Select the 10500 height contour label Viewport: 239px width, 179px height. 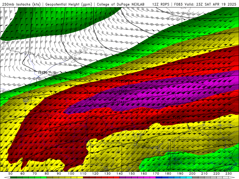145,109
